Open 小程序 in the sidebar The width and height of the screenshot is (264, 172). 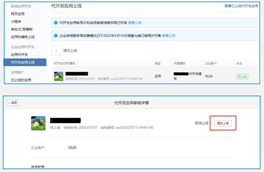(x=16, y=21)
